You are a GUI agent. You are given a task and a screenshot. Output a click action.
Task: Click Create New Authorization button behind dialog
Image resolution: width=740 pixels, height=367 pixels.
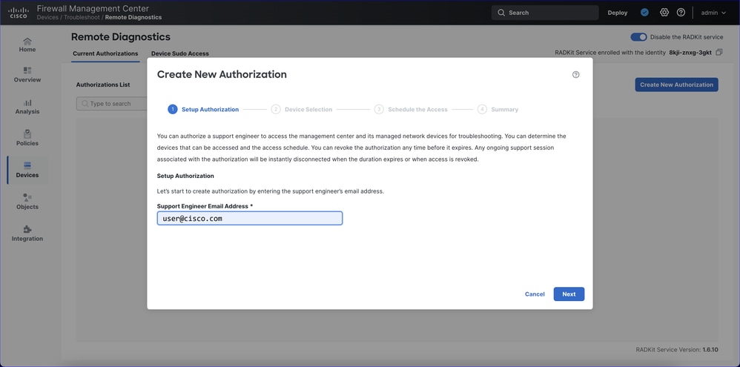click(676, 85)
